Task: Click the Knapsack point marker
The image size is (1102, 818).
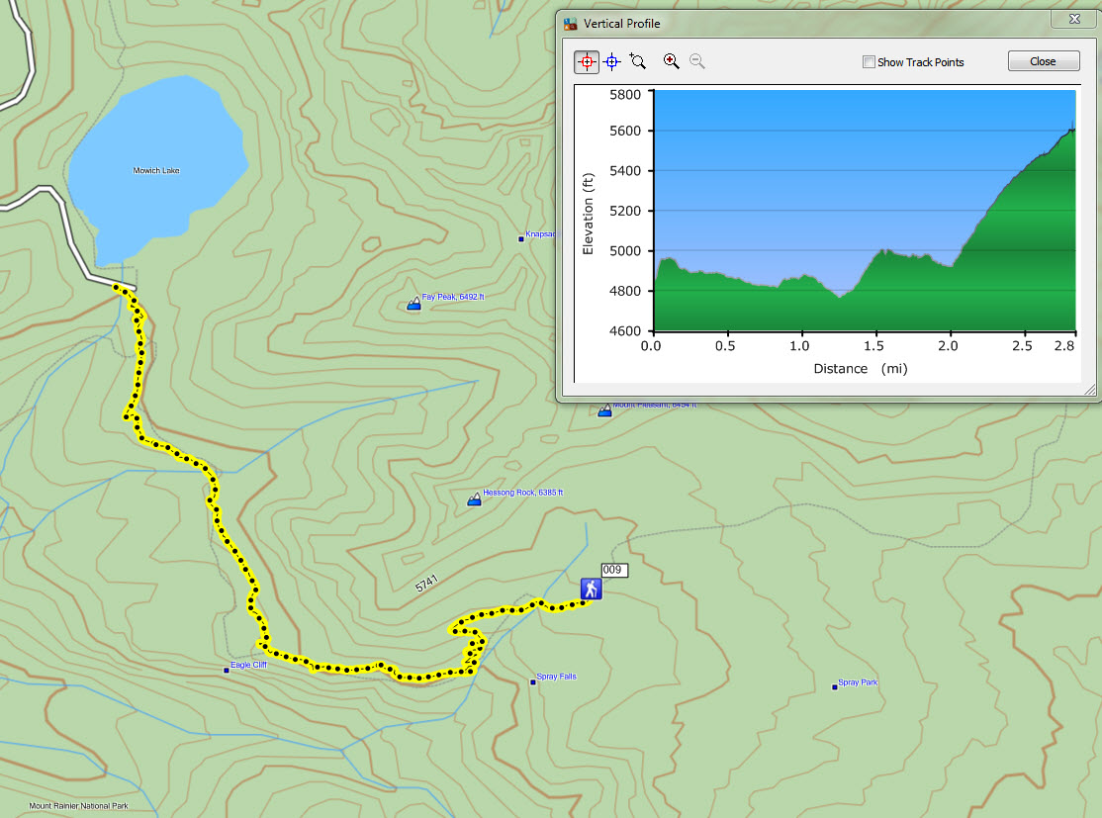Action: (x=521, y=238)
